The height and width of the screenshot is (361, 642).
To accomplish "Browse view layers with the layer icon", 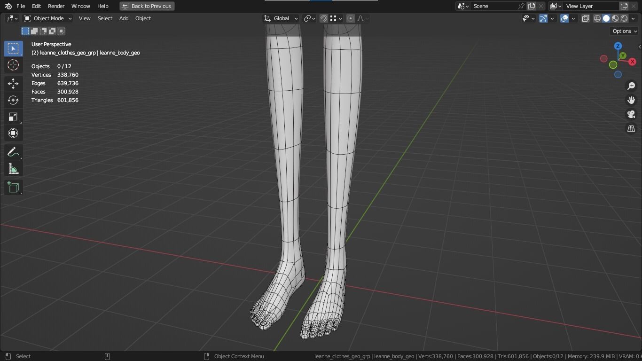I will coord(556,6).
